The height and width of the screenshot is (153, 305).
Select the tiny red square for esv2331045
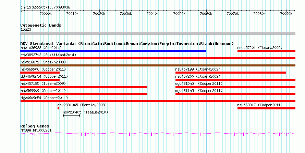(x=58, y=108)
